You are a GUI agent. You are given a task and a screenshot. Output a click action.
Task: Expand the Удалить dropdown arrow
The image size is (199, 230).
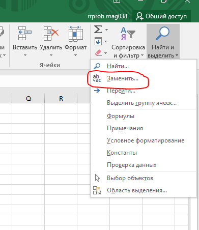pyautogui.click(x=51, y=55)
